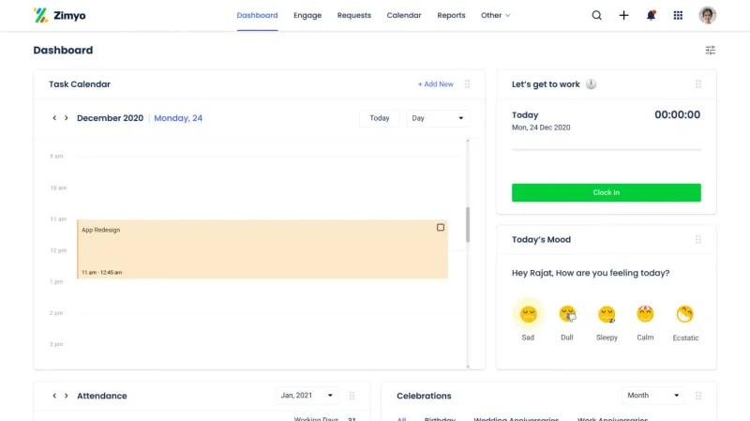This screenshot has width=750, height=421.
Task: Check the App Redesign task checkbox
Action: pos(441,228)
